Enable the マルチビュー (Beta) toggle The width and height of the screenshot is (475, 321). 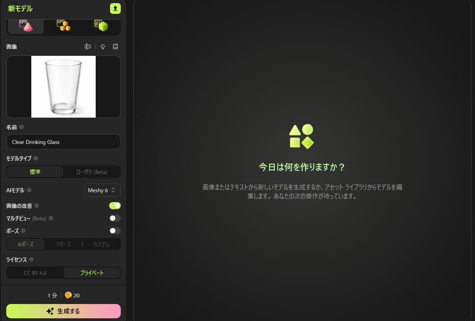click(x=115, y=218)
